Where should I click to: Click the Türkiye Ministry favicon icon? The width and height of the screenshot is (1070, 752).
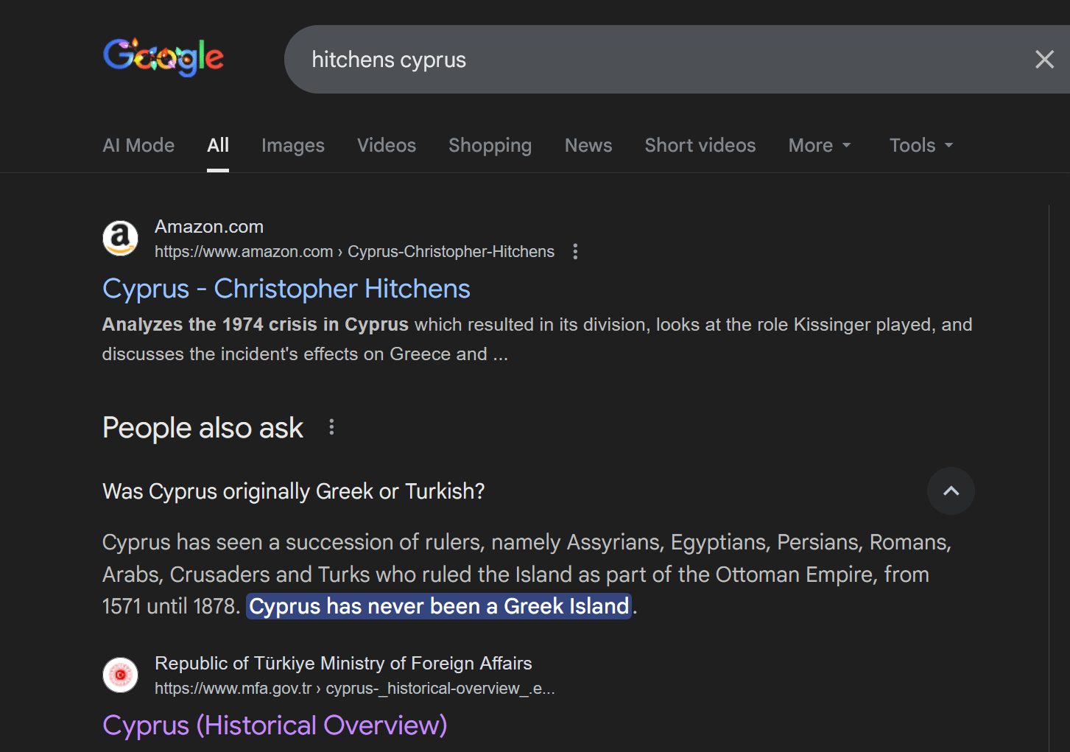(x=120, y=675)
